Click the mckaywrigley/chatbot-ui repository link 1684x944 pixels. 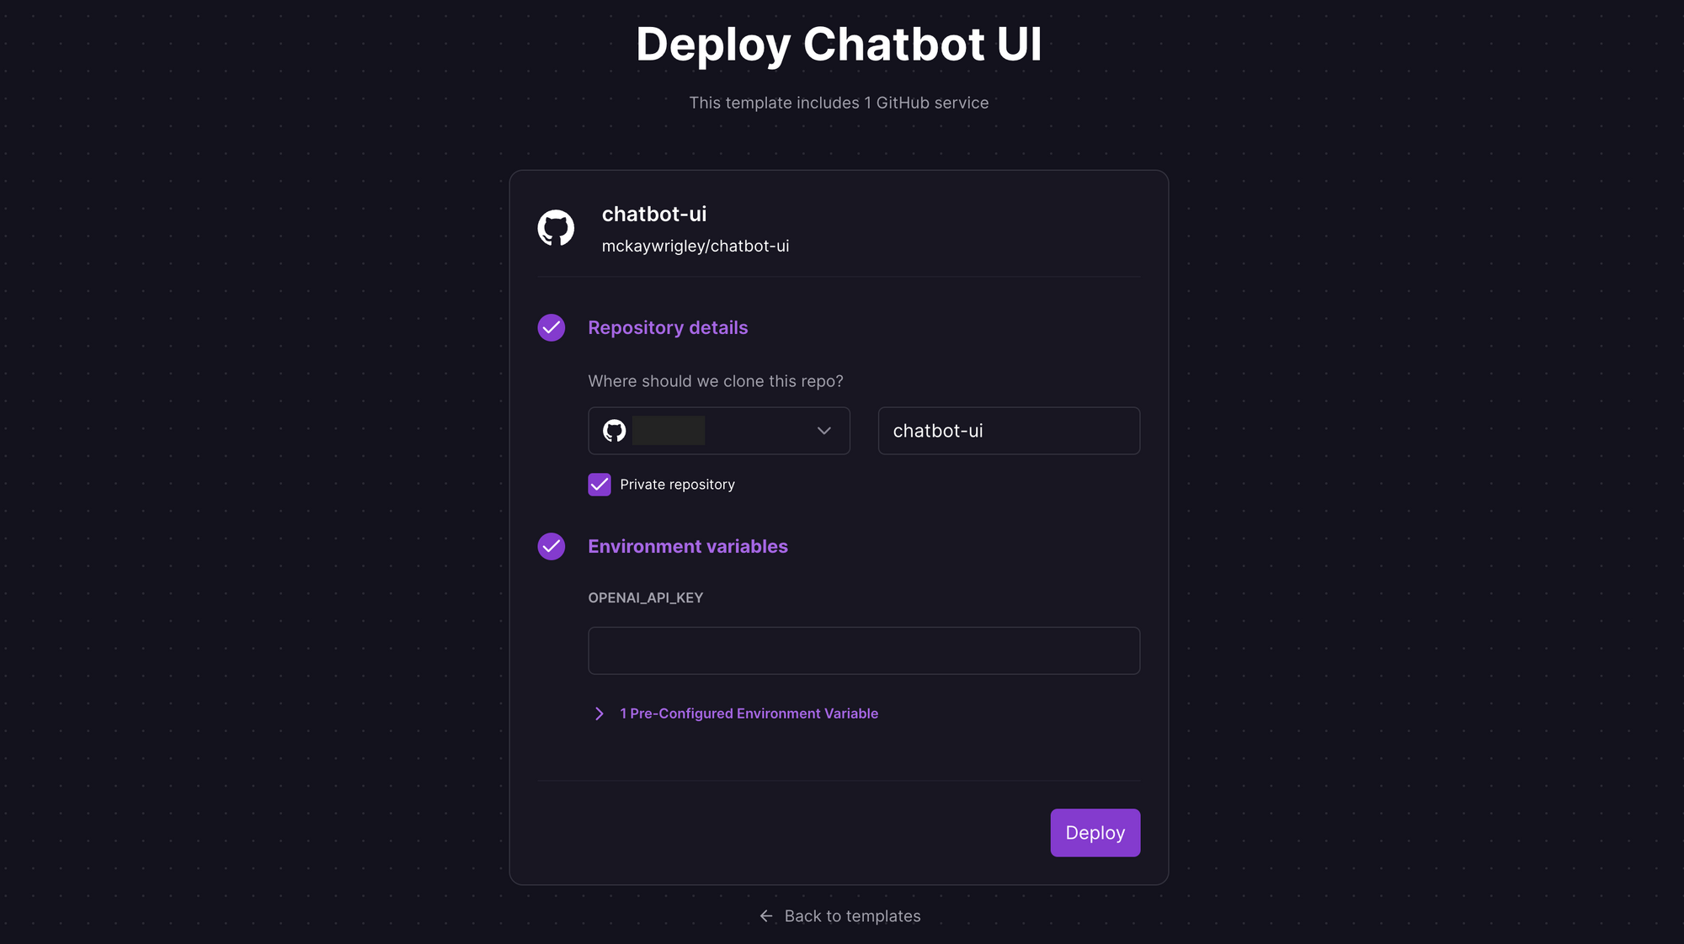click(x=695, y=247)
